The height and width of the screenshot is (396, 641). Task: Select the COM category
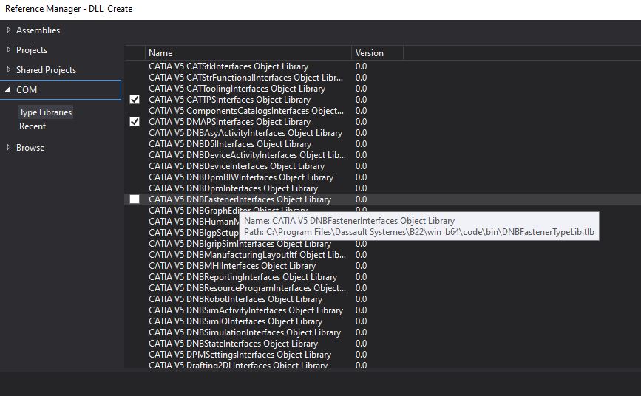point(61,90)
